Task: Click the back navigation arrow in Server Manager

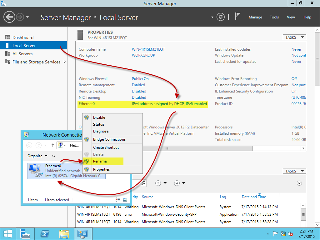Action: coord(9,17)
